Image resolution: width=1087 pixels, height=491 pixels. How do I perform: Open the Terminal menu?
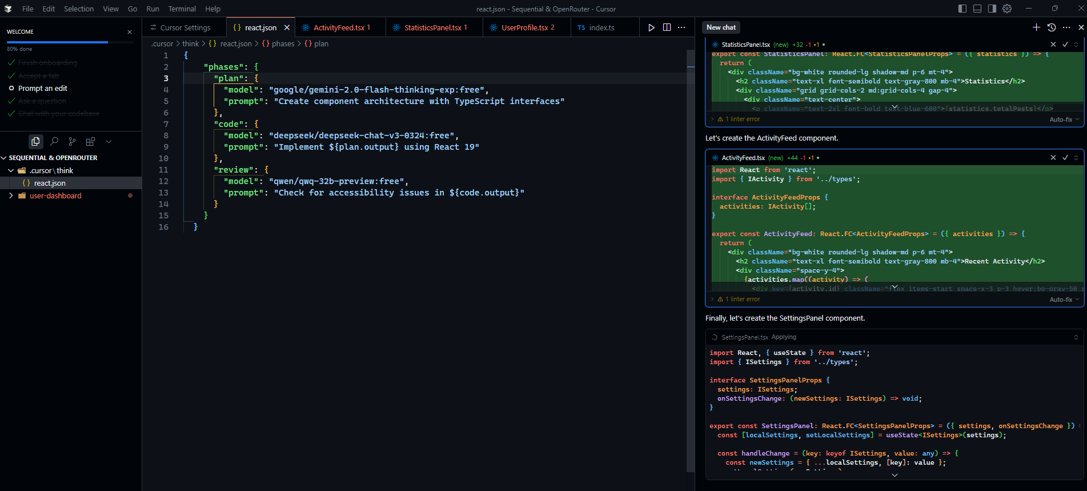click(182, 9)
